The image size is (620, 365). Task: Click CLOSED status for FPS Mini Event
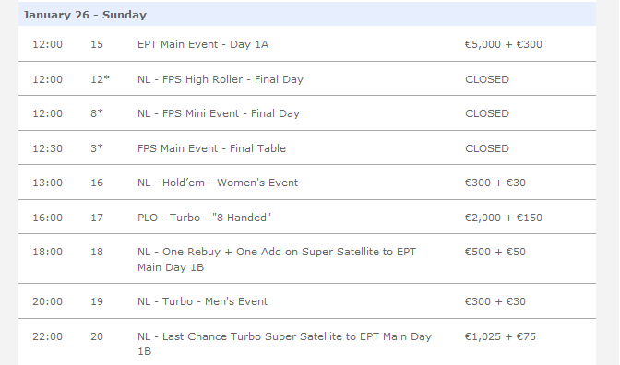click(x=487, y=113)
